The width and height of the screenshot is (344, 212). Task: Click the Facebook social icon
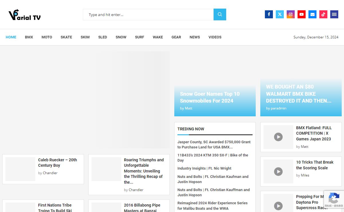[269, 14]
